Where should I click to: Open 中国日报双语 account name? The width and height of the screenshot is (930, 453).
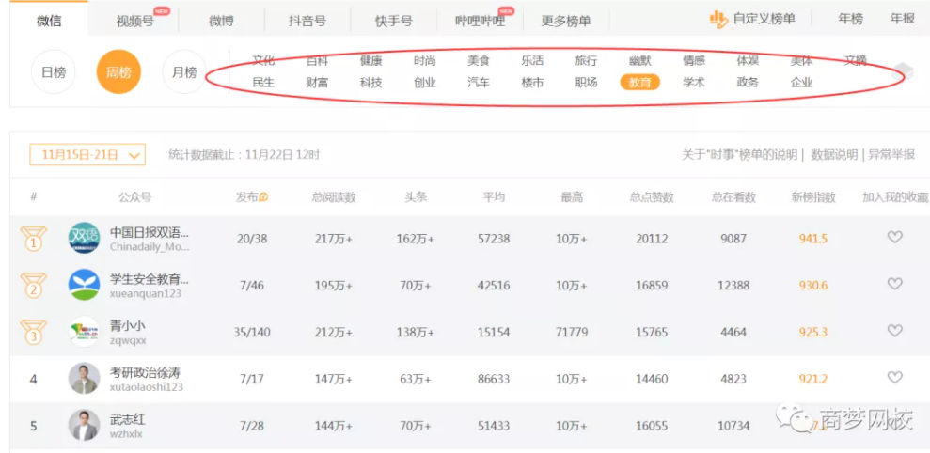point(150,232)
